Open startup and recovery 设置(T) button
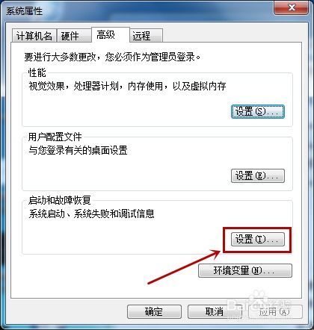314x330 pixels. (258, 240)
